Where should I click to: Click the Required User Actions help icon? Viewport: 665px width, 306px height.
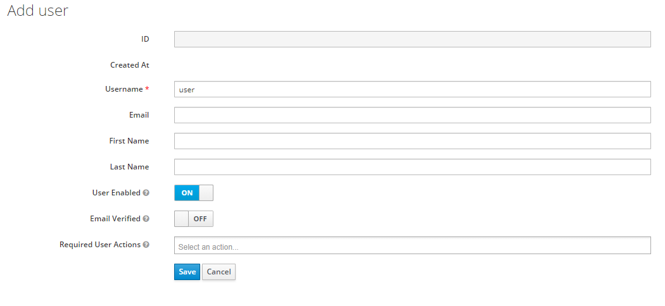click(x=146, y=245)
